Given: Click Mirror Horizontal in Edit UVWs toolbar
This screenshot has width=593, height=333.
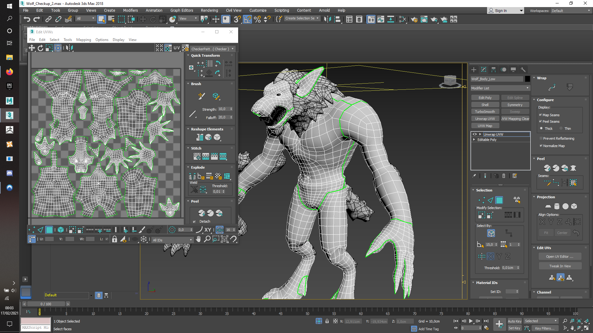Looking at the screenshot, I should (x=69, y=48).
